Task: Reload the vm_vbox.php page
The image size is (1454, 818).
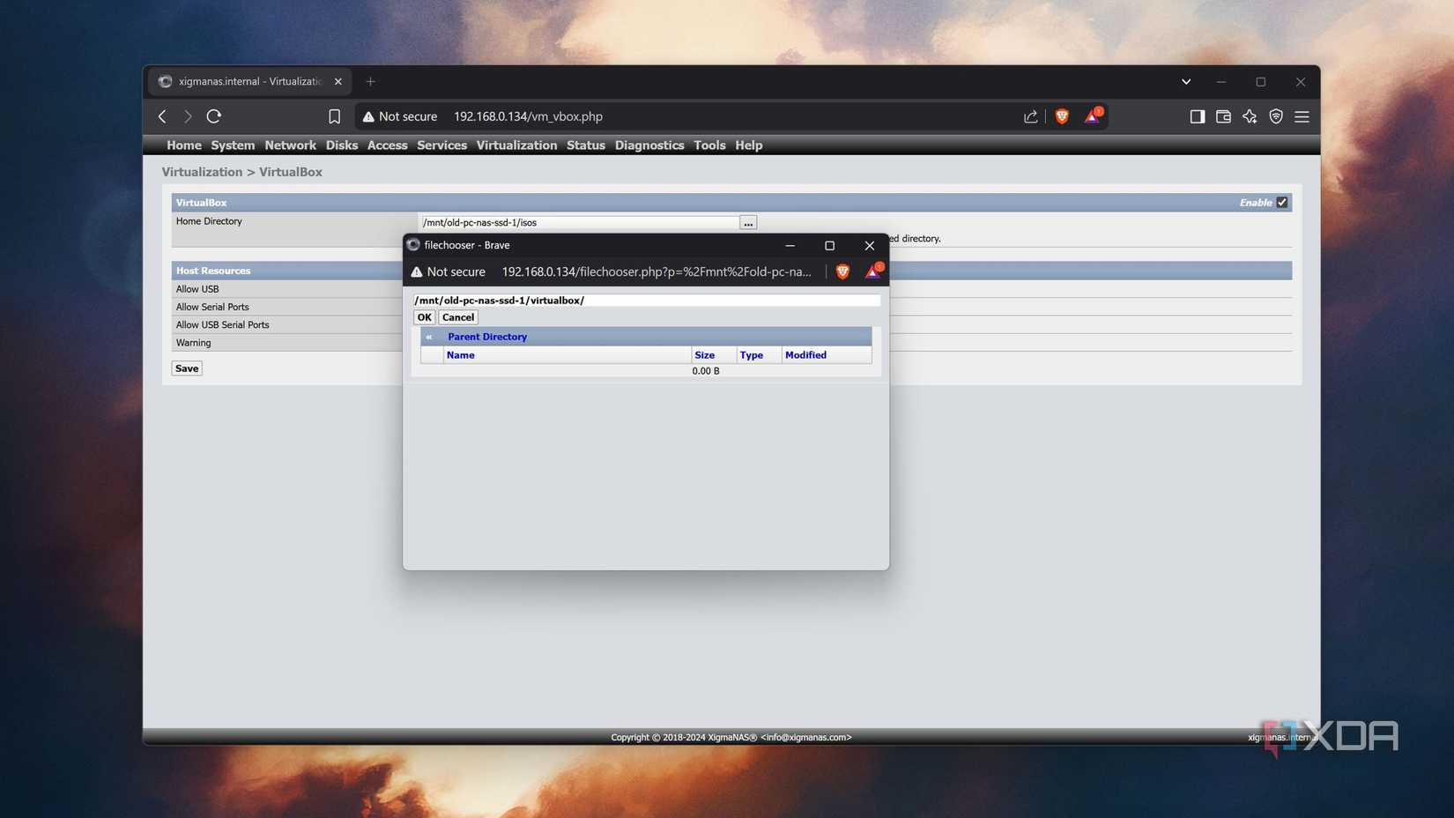Action: pyautogui.click(x=213, y=116)
